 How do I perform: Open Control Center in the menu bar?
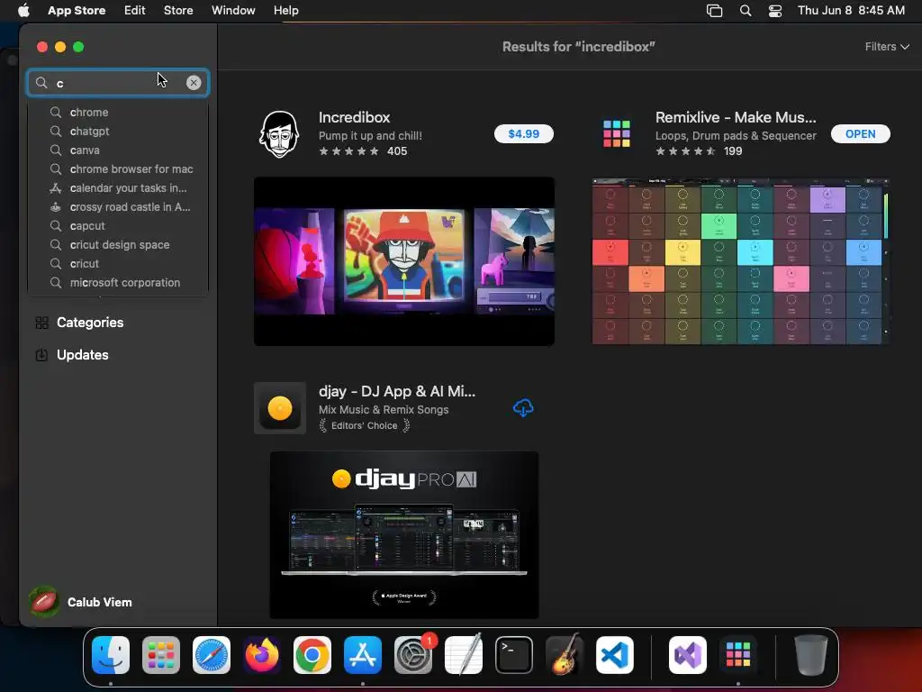[775, 10]
